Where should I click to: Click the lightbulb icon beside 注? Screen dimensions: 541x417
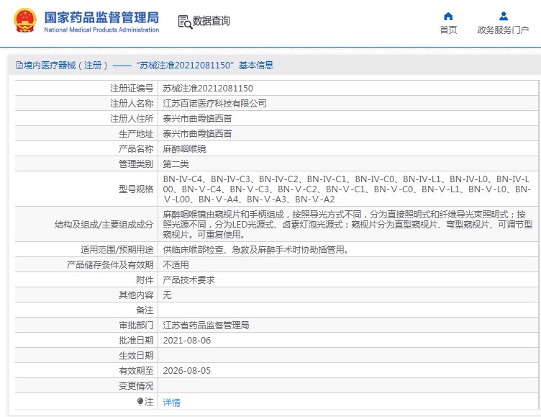(140, 401)
